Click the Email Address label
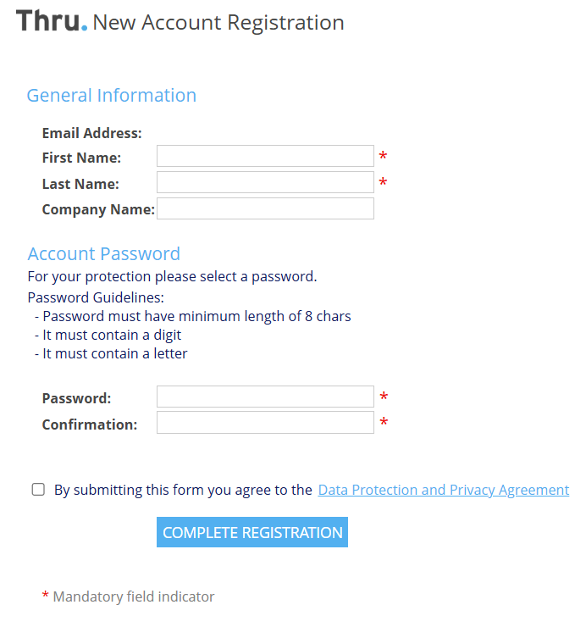 (91, 133)
